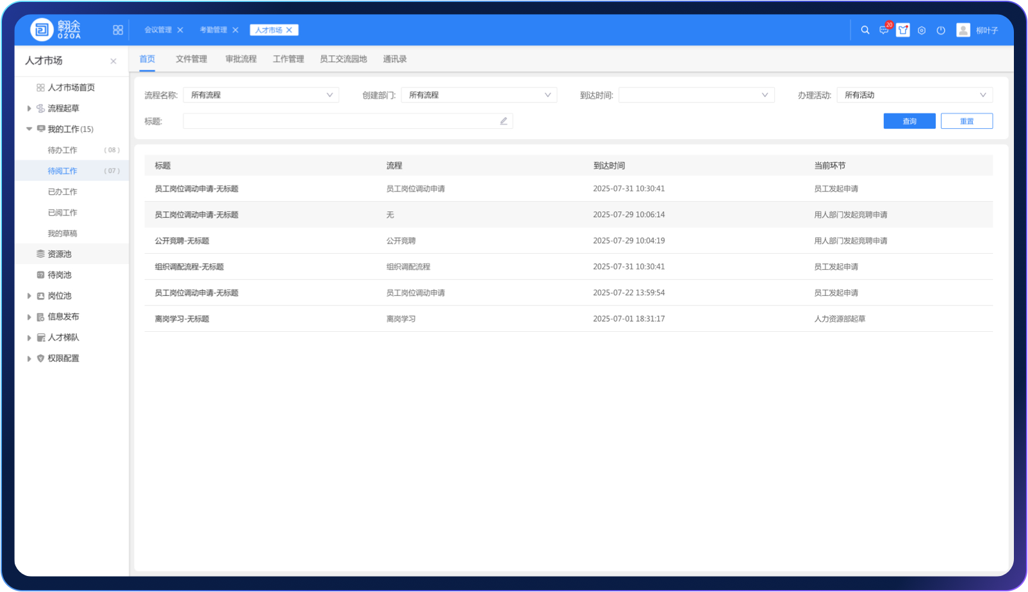The image size is (1028, 592).
Task: Switch to the 通讯录 tab
Action: tap(395, 59)
